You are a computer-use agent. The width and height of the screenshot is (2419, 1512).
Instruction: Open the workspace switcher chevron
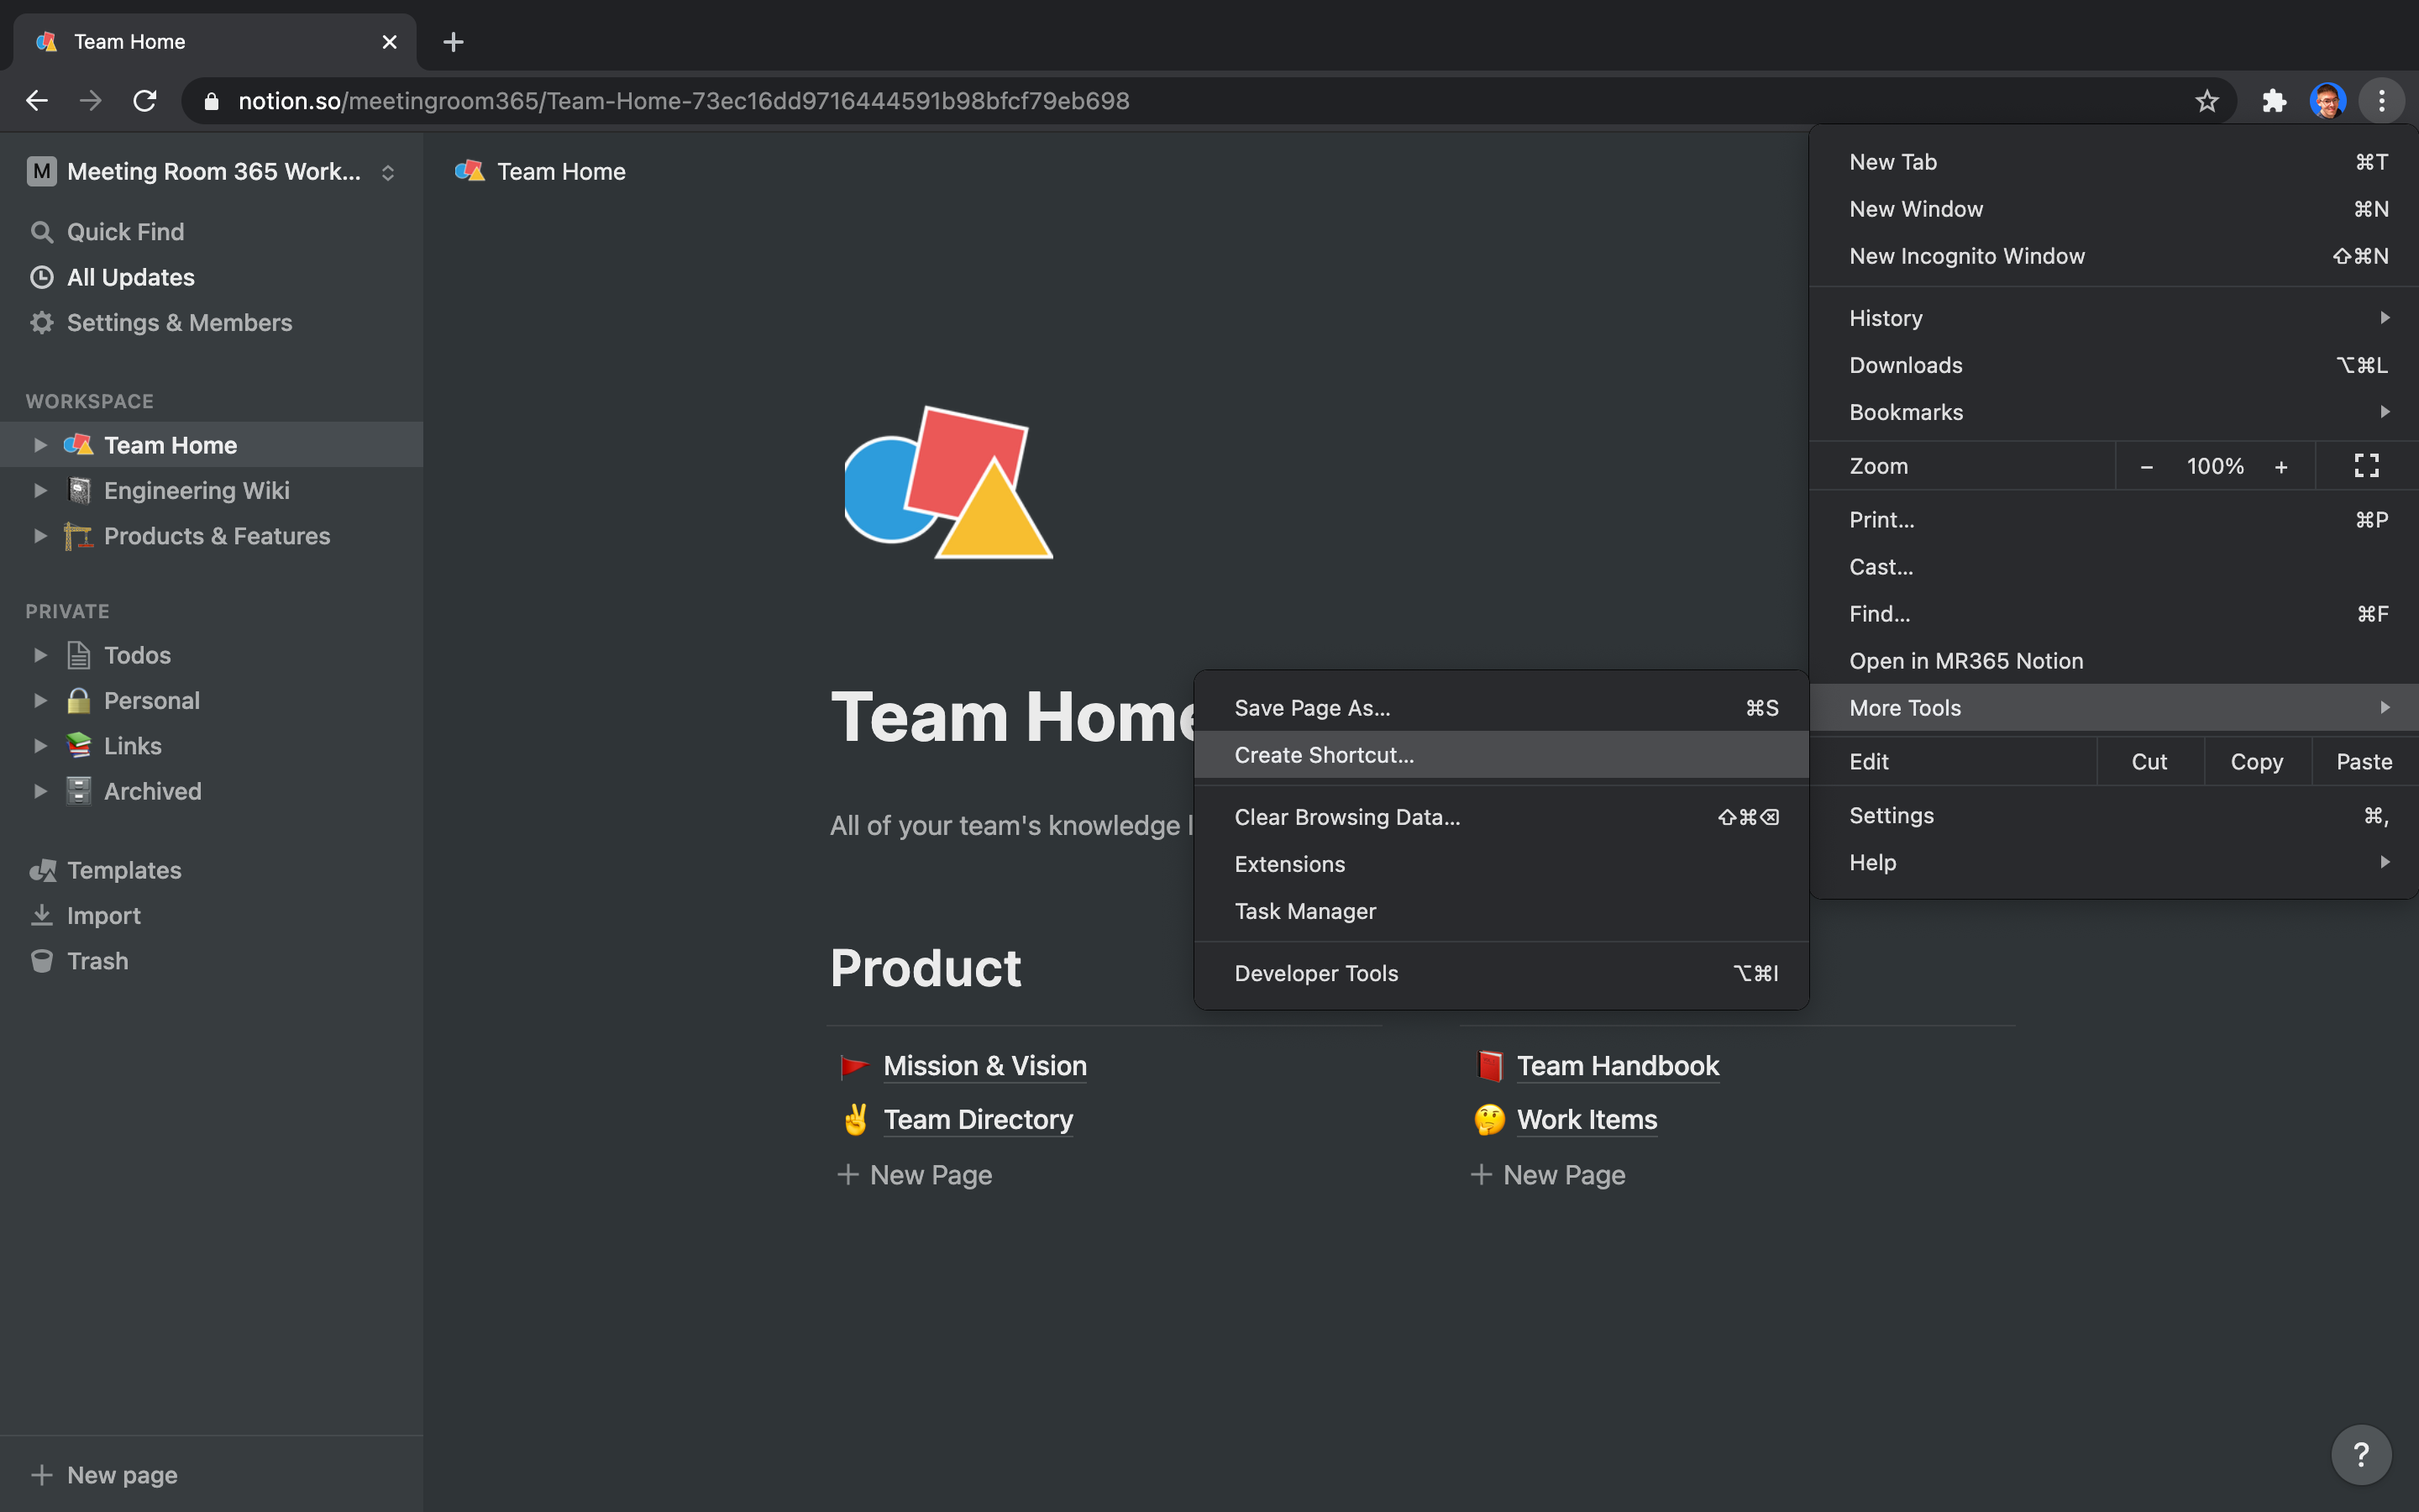pos(389,171)
